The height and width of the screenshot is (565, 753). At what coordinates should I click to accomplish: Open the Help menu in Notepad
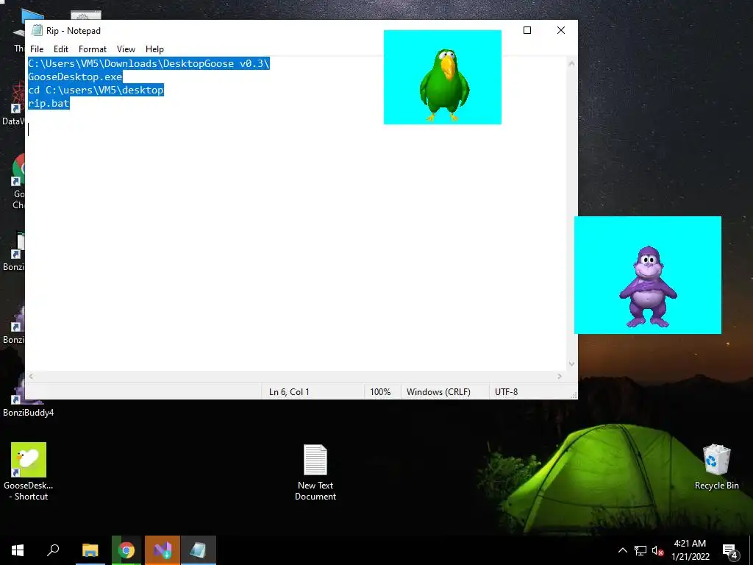pyautogui.click(x=154, y=49)
